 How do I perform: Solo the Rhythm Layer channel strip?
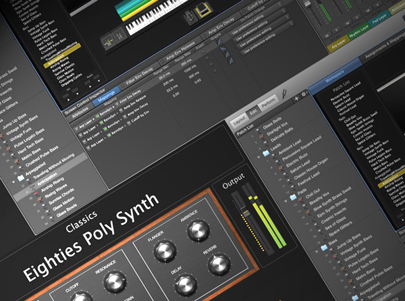click(x=357, y=18)
